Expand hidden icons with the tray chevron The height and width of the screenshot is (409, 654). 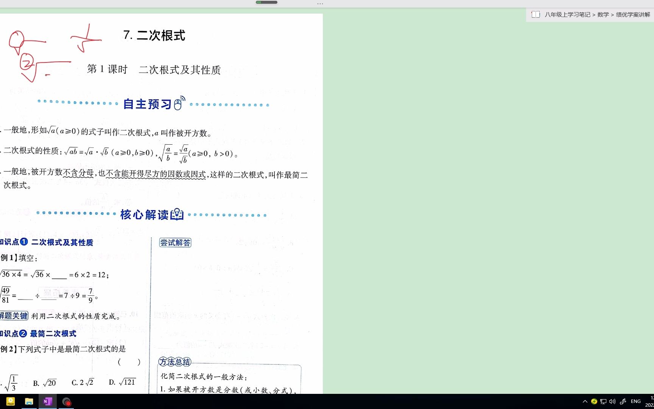point(585,401)
